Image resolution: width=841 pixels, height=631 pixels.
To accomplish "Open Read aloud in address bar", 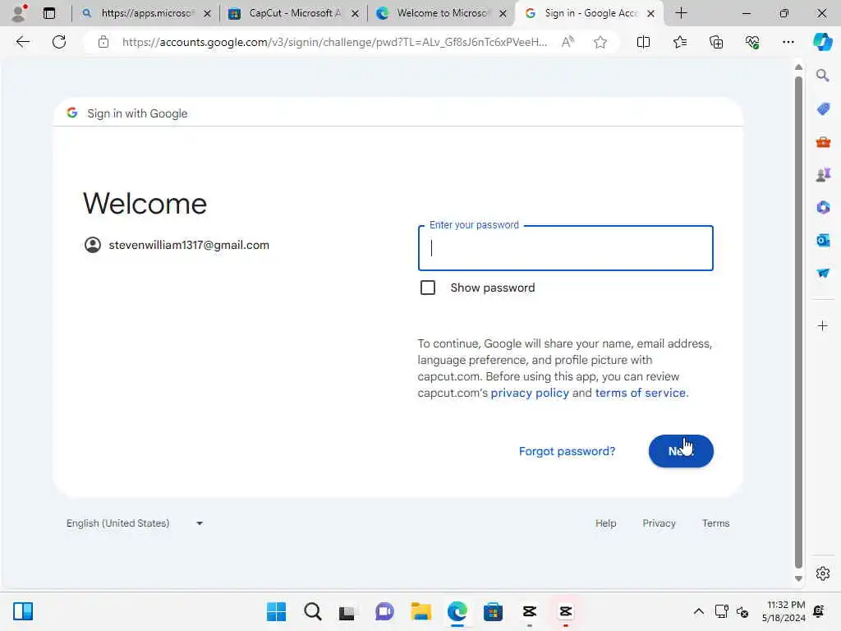I will tap(568, 42).
